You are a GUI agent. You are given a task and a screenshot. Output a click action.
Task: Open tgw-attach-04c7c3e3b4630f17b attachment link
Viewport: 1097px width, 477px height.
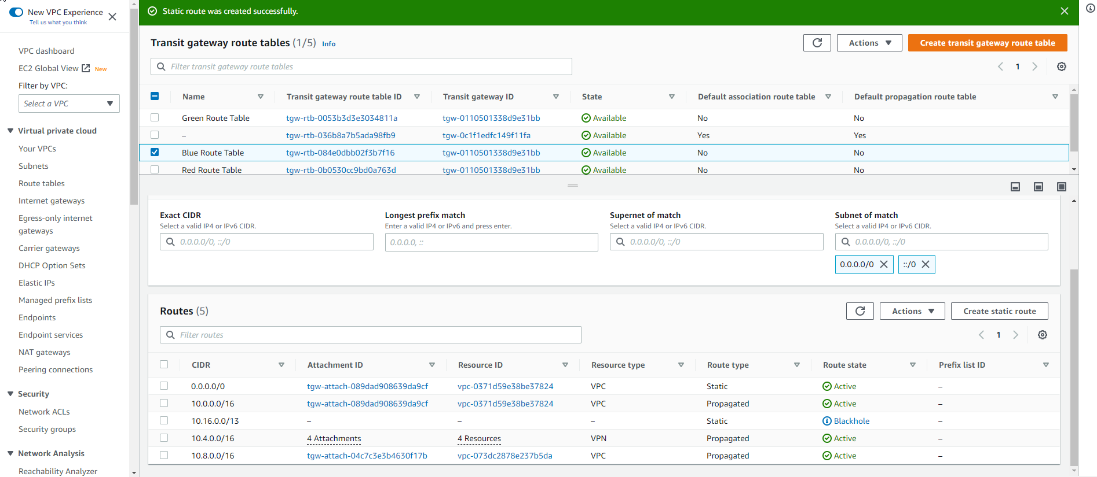point(367,456)
